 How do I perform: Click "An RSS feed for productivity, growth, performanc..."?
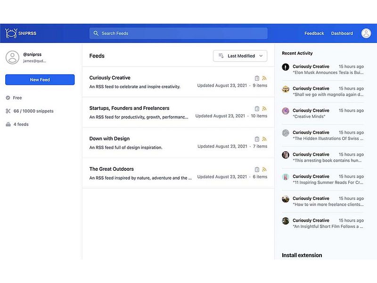(x=139, y=117)
